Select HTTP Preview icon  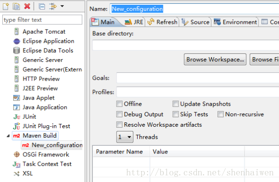click(17, 79)
